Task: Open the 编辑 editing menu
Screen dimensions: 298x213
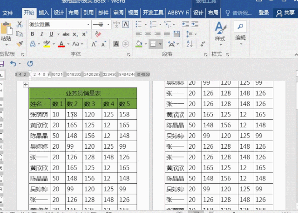Action: click(x=240, y=33)
